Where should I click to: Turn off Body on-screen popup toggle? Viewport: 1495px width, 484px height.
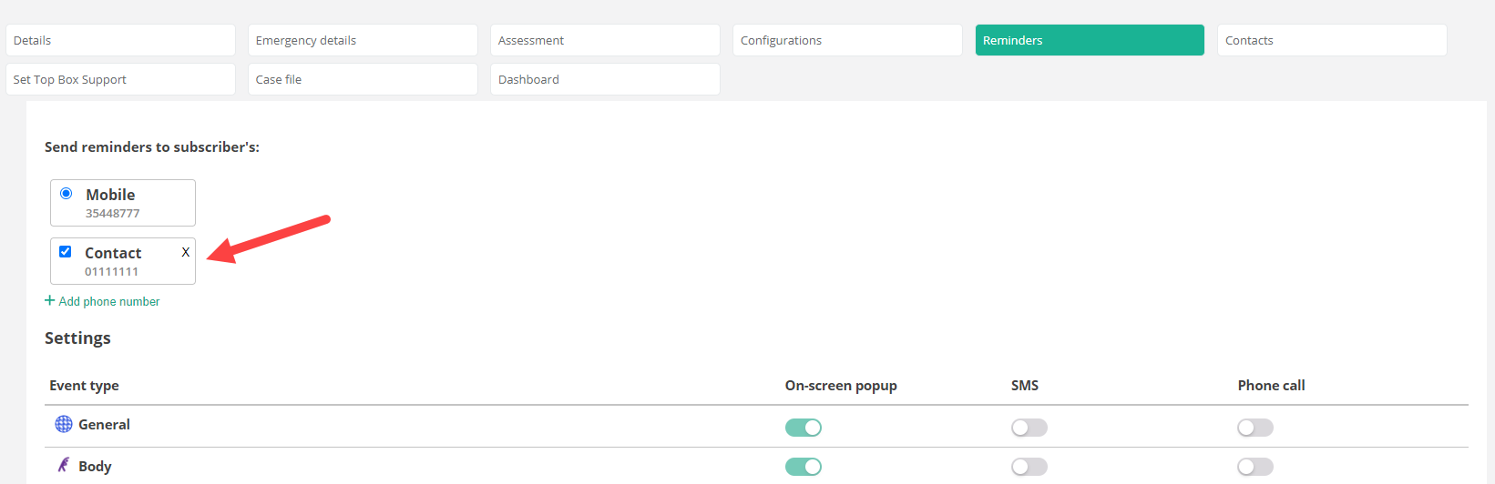click(x=803, y=467)
